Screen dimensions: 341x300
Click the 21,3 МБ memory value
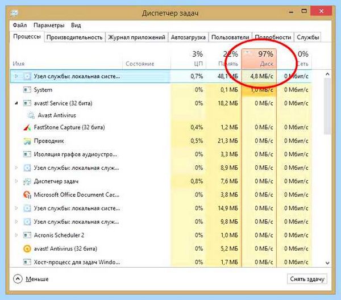[228, 141]
